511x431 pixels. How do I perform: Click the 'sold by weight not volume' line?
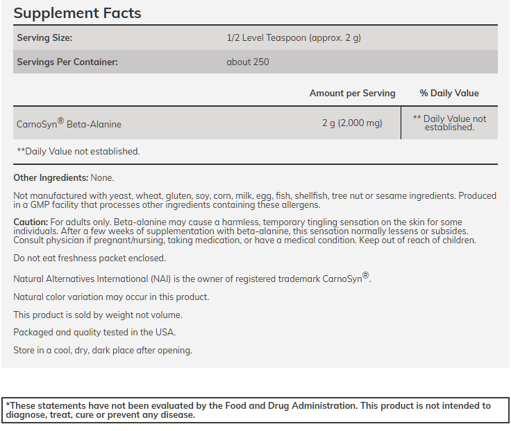[98, 315]
